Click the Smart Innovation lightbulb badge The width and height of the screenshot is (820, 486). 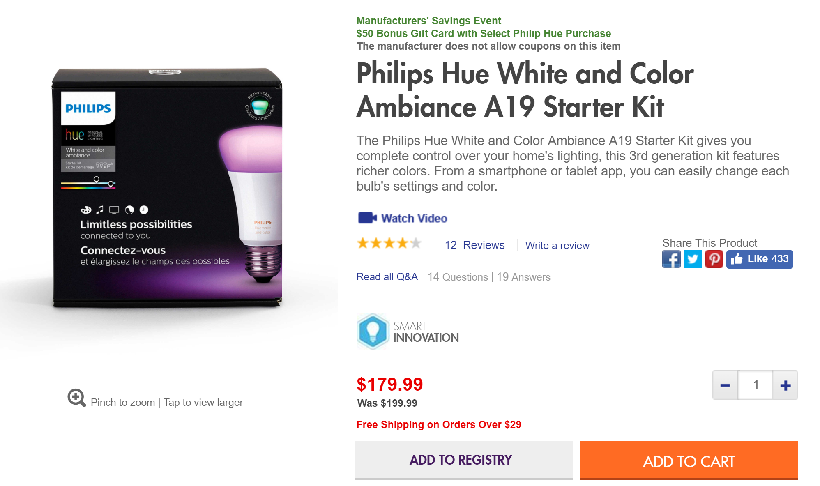pyautogui.click(x=373, y=332)
